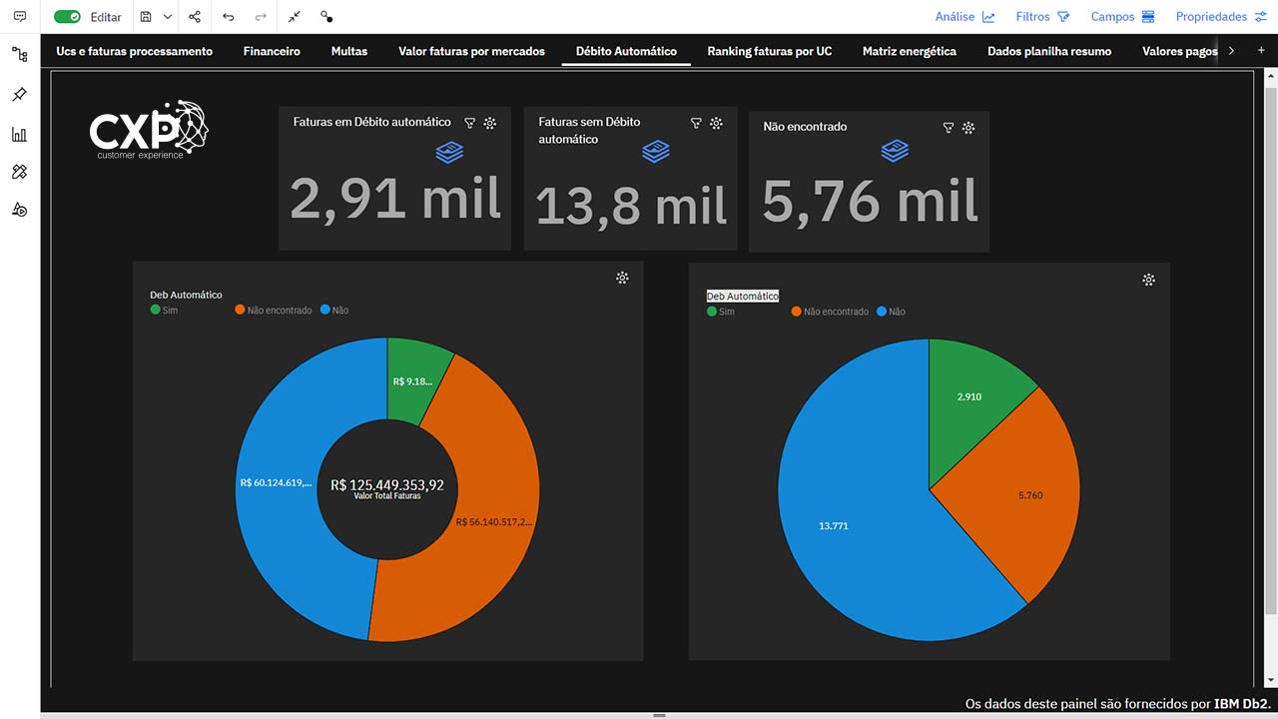Show more tabs with right chevron
The height and width of the screenshot is (719, 1278).
1231,51
